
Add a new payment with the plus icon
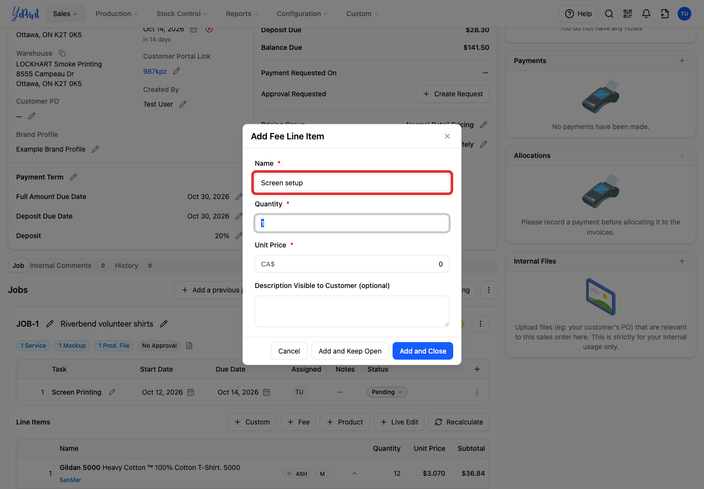(x=682, y=61)
